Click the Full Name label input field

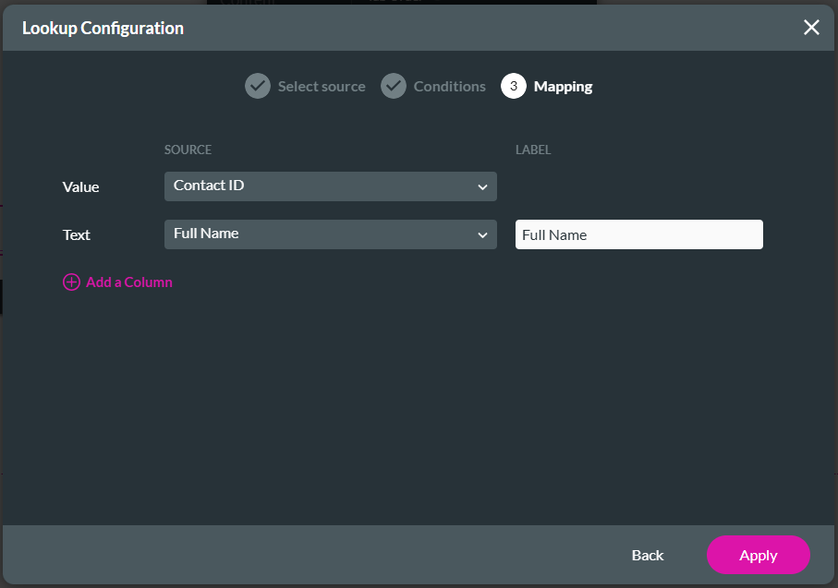(x=638, y=234)
